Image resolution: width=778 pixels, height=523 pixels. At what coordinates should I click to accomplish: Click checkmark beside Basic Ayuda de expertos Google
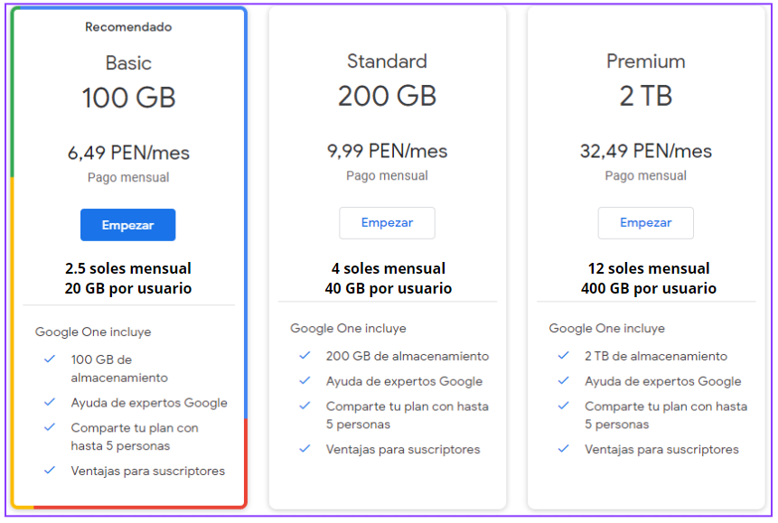point(51,403)
